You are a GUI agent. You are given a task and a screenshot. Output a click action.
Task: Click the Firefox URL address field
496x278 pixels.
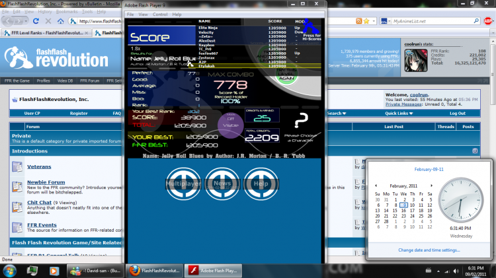pyautogui.click(x=100, y=21)
